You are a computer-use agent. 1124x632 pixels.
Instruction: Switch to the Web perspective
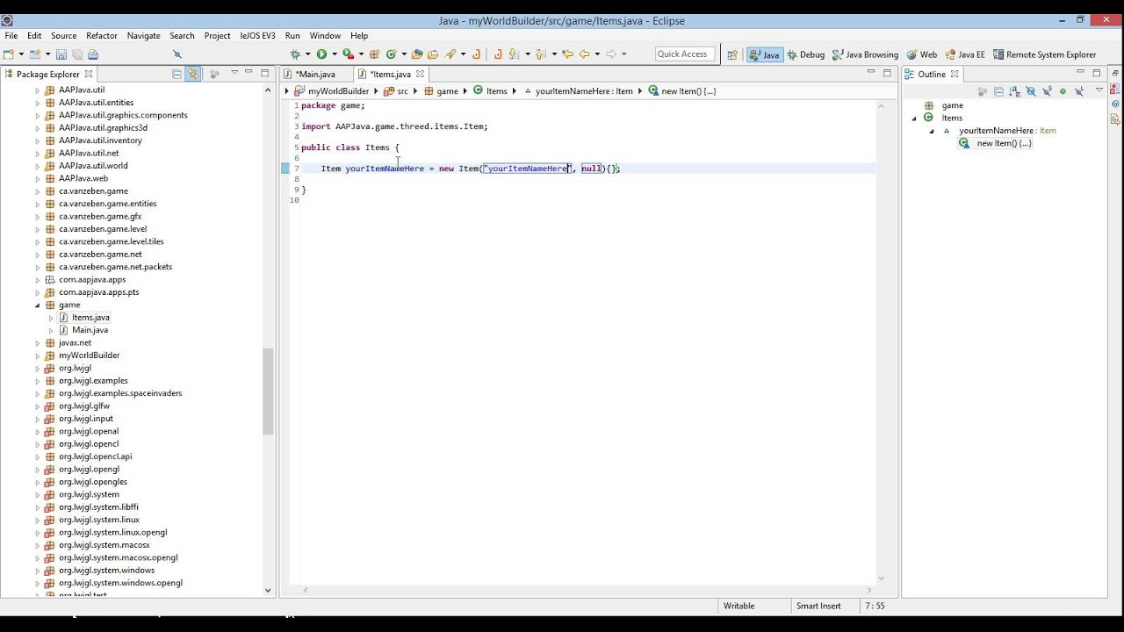coord(922,54)
